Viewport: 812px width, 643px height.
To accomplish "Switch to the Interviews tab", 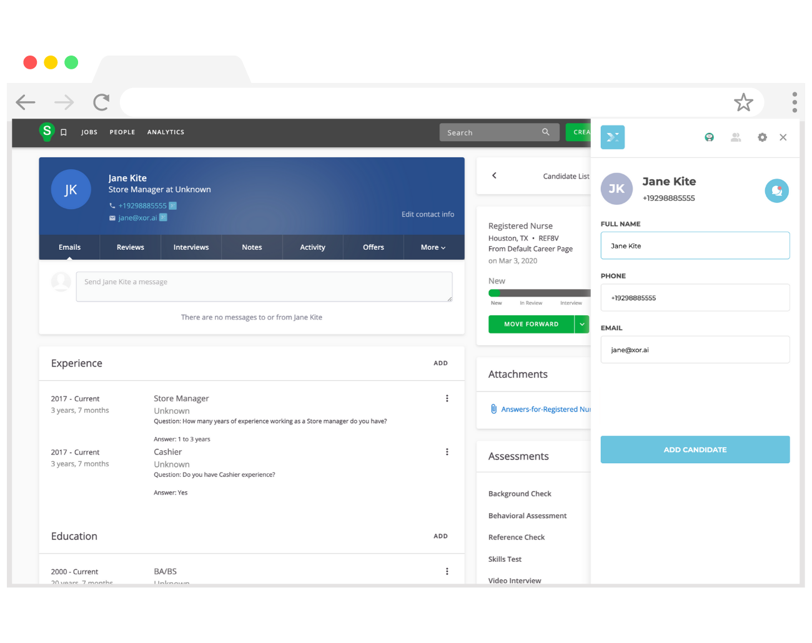I will (191, 247).
